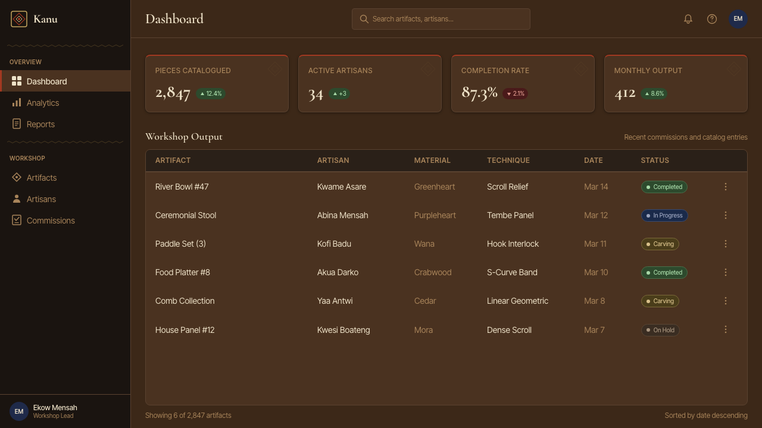Viewport: 762px width, 428px height.
Task: Click Completed status for River Bowl #47
Action: 664,187
